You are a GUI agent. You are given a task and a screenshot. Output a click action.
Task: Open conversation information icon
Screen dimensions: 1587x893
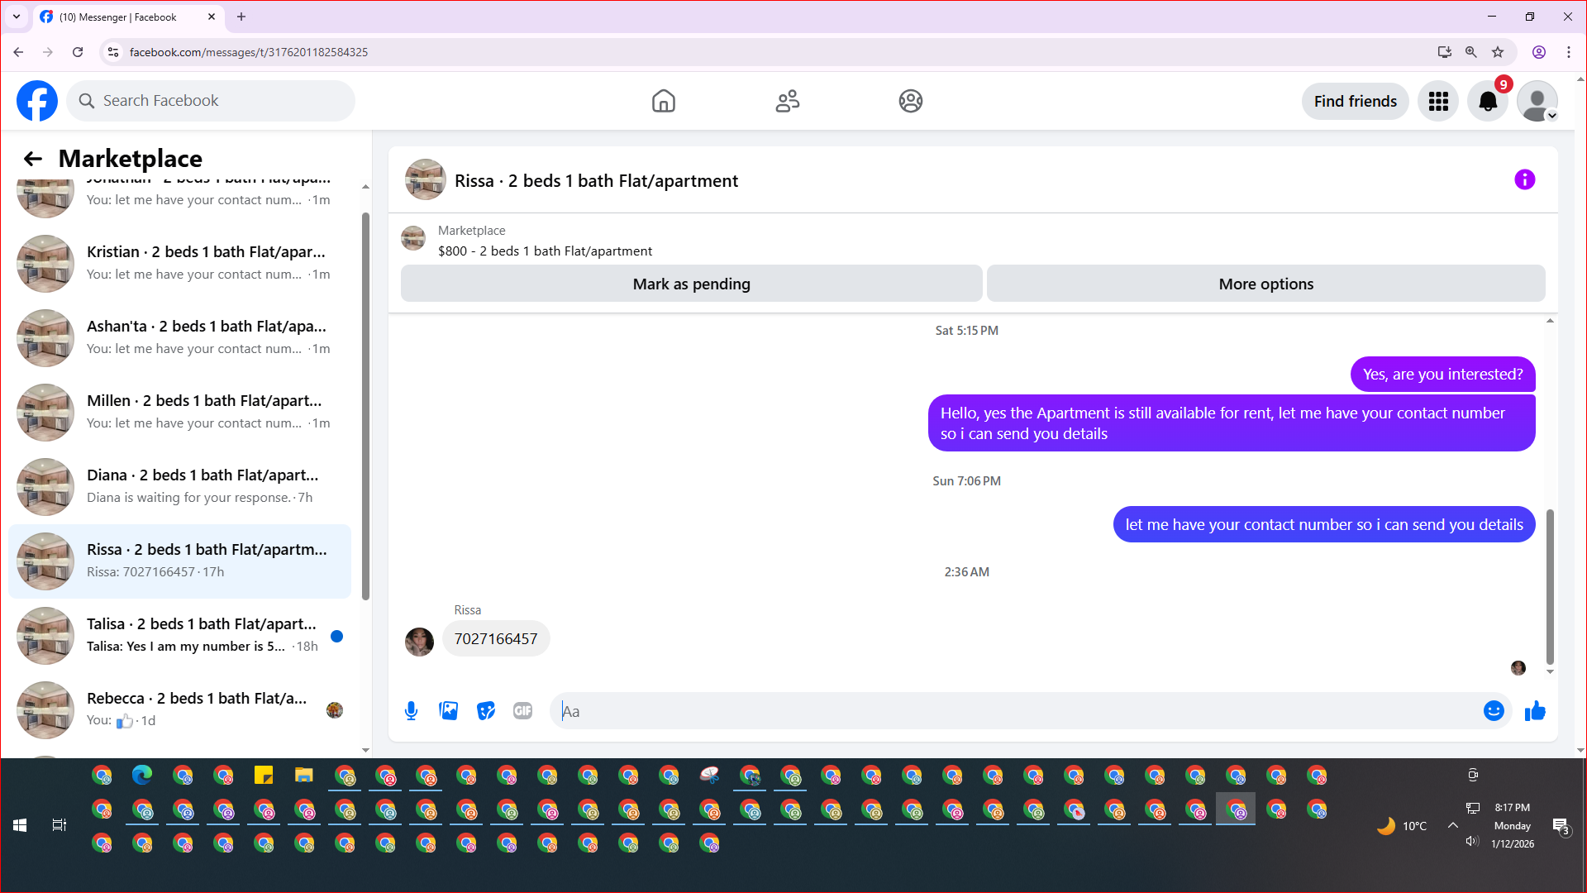1524,180
